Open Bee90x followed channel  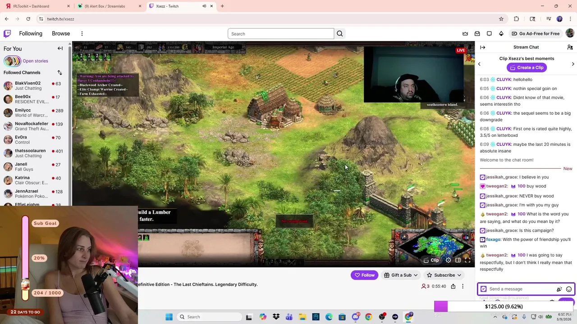35,99
